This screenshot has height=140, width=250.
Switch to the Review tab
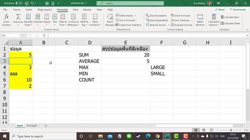pyautogui.click(x=87, y=9)
